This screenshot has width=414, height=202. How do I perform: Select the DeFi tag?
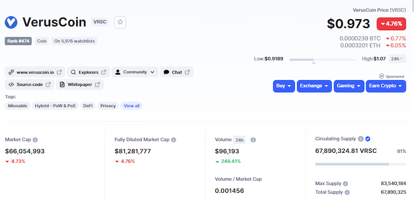click(x=88, y=106)
